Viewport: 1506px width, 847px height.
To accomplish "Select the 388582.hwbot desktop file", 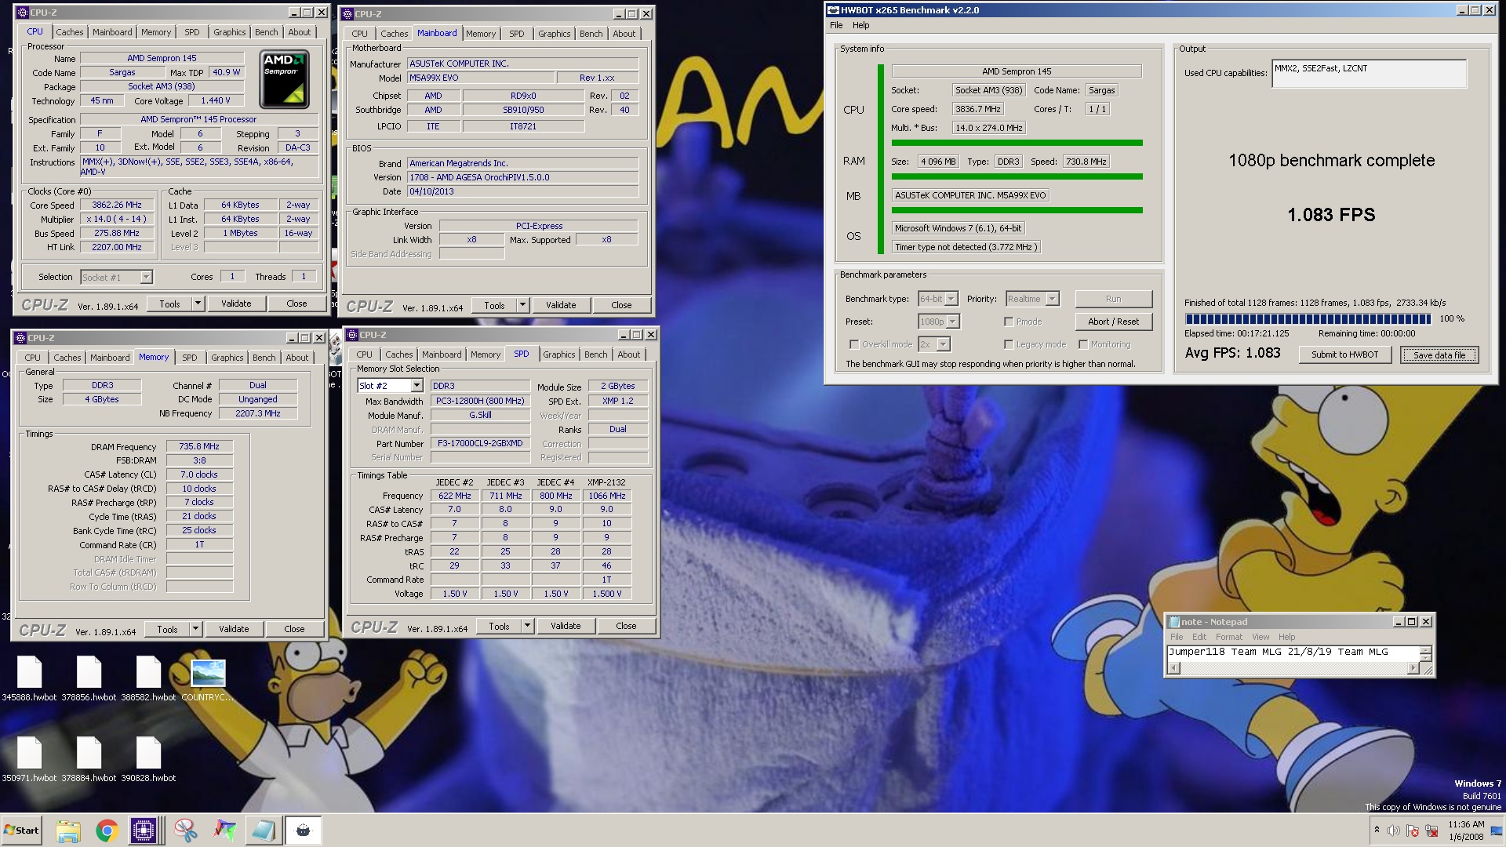I will tap(148, 678).
